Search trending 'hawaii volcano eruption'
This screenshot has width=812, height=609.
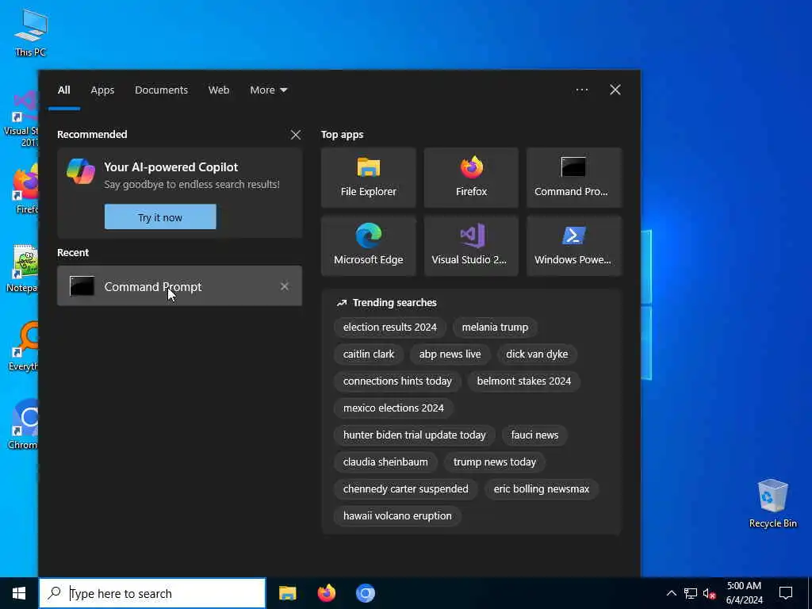click(397, 515)
